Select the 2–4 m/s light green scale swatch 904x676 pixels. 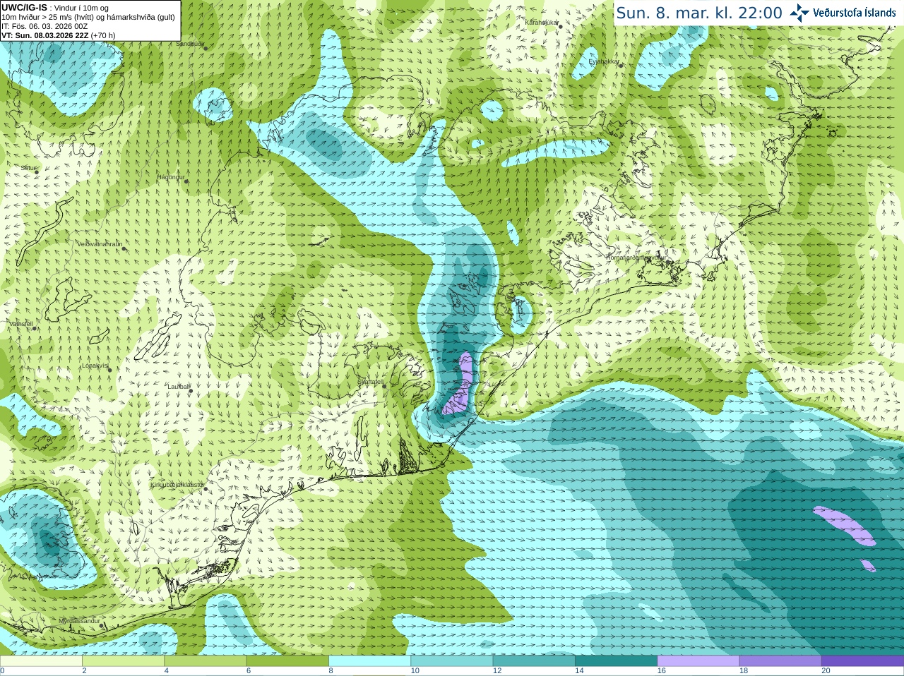click(x=123, y=661)
